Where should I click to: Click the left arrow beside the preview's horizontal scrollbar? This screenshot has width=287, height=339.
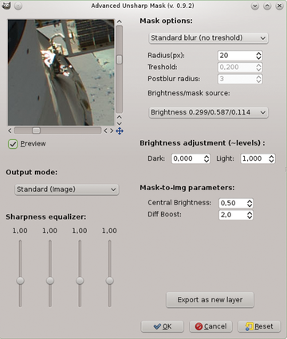click(10, 131)
